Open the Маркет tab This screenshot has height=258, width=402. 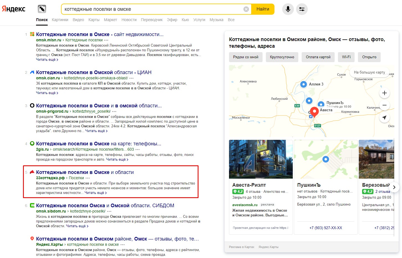click(x=110, y=20)
